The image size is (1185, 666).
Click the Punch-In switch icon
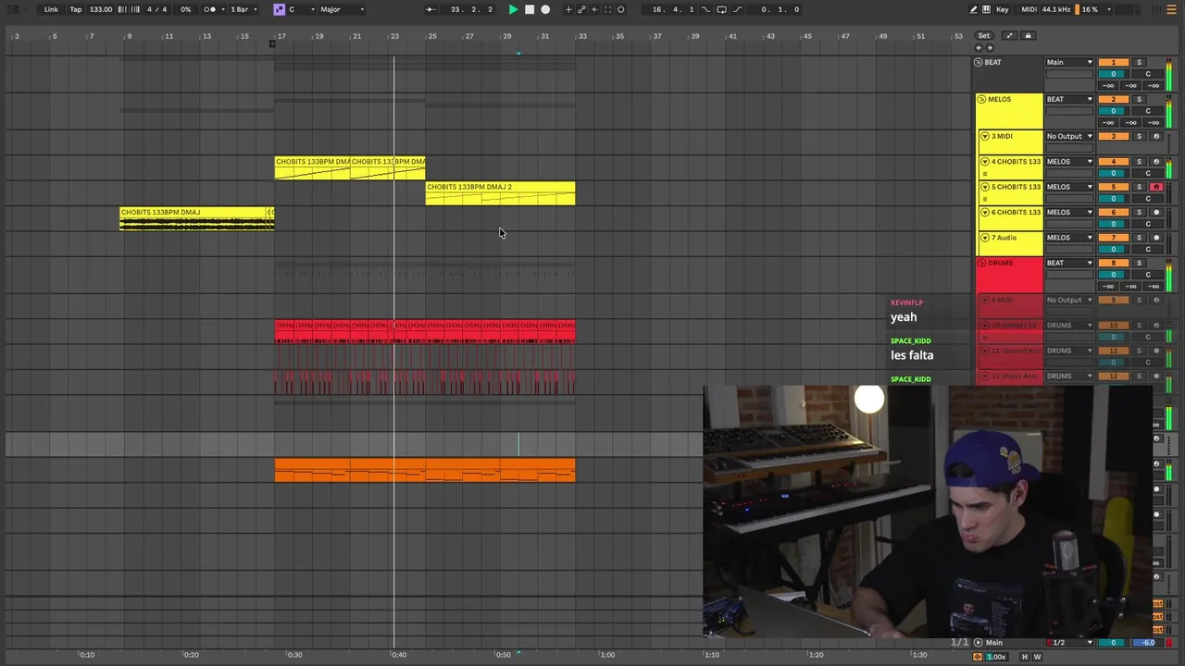(705, 9)
